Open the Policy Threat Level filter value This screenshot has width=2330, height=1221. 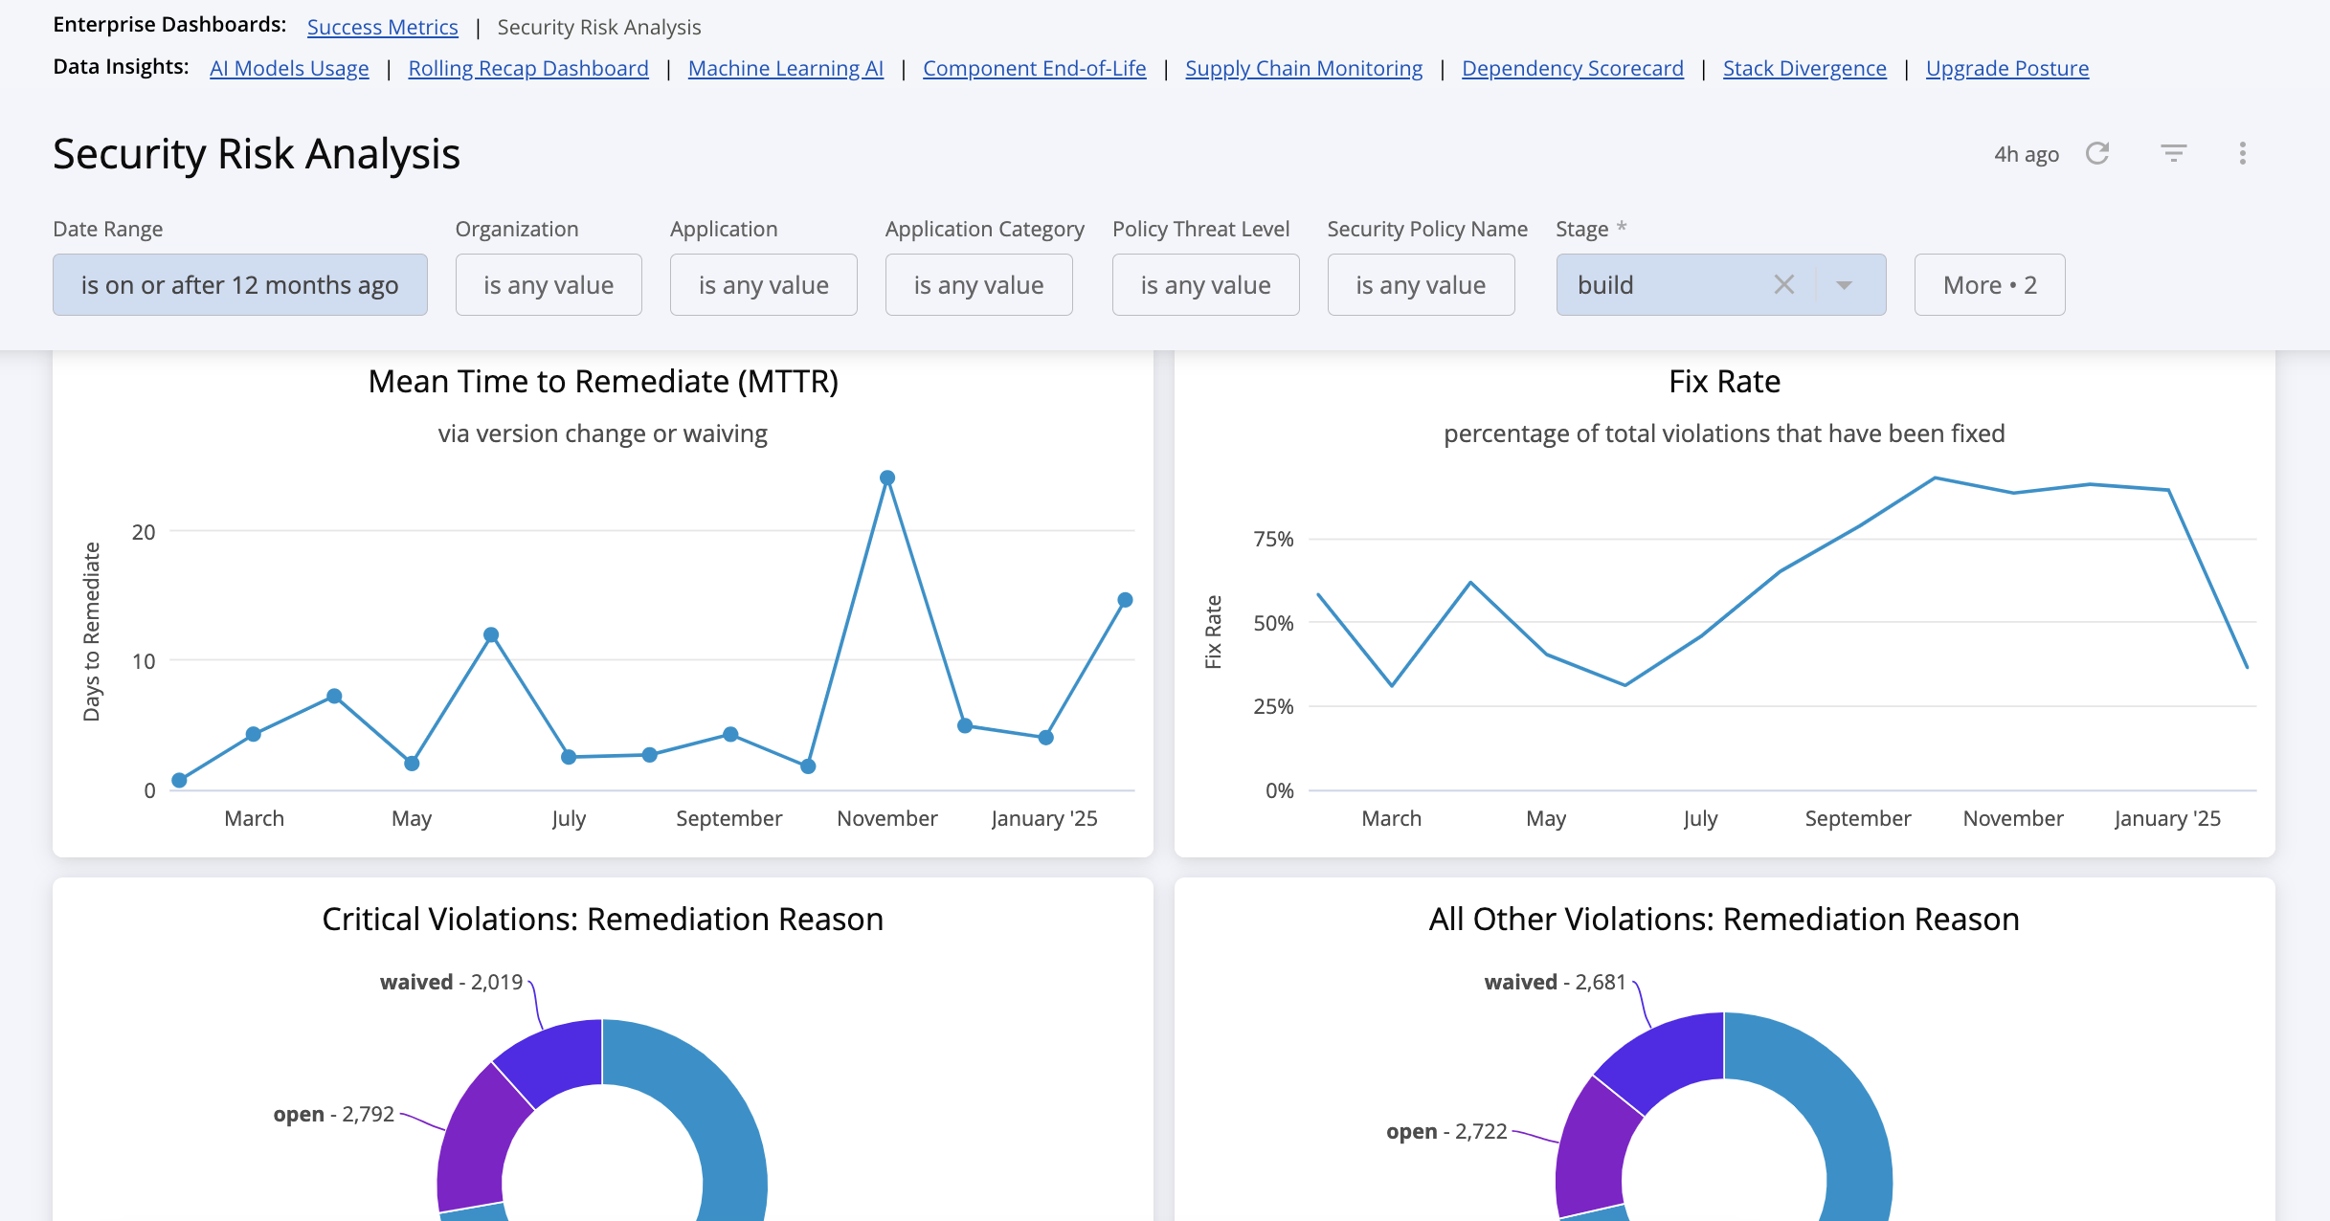click(x=1205, y=284)
